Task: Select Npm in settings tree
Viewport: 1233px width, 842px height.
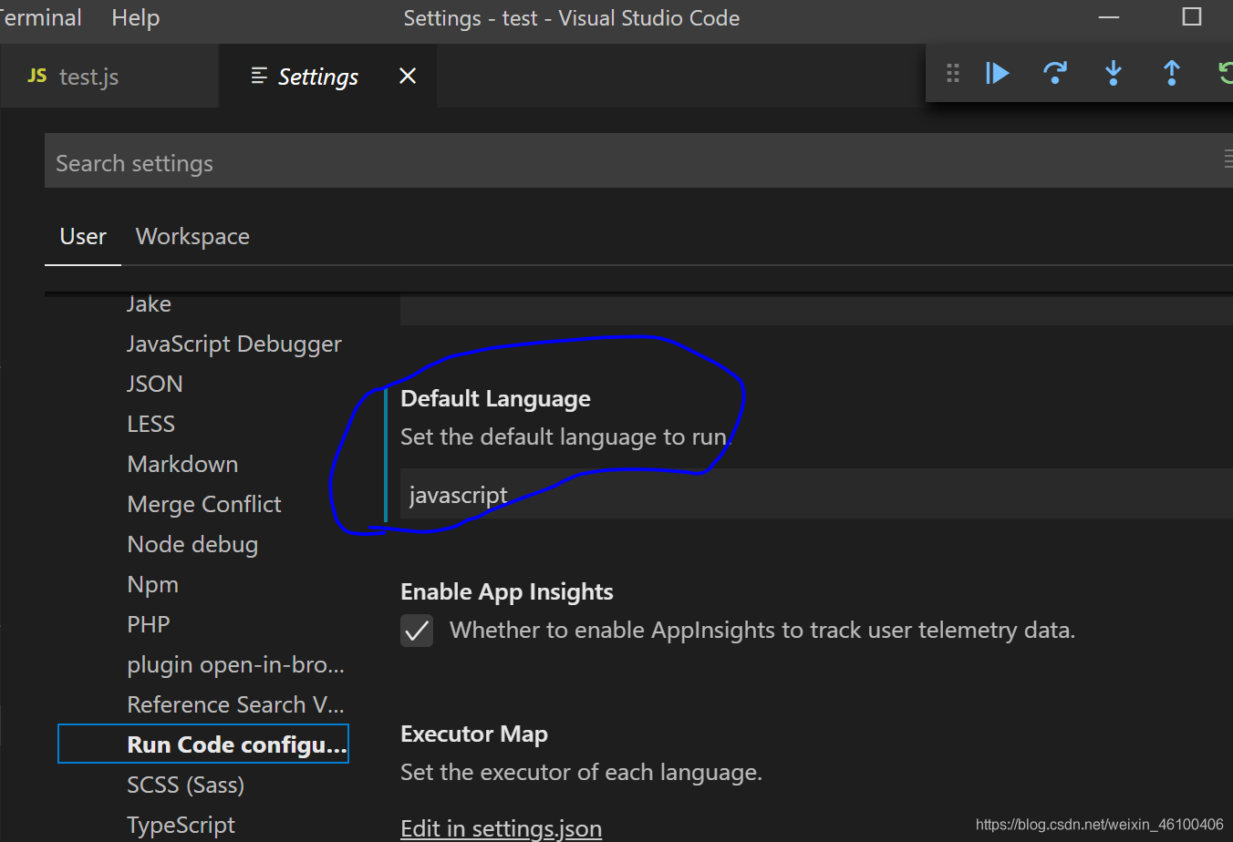Action: (153, 584)
